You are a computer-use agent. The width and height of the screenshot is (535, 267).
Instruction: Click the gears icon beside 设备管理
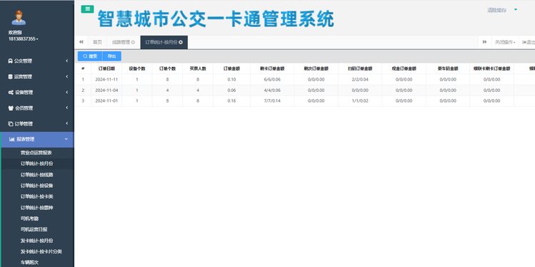point(11,93)
